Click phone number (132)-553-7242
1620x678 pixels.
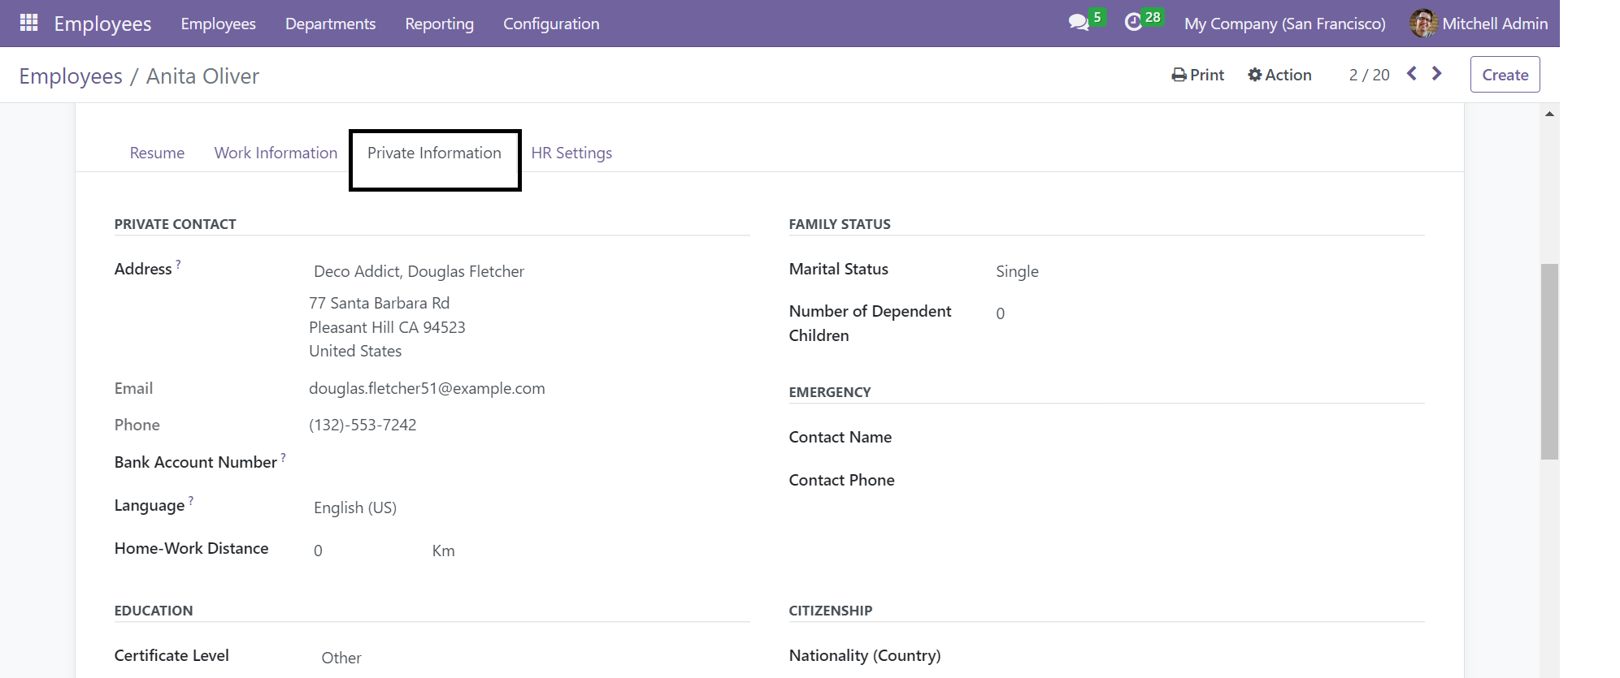[363, 425]
